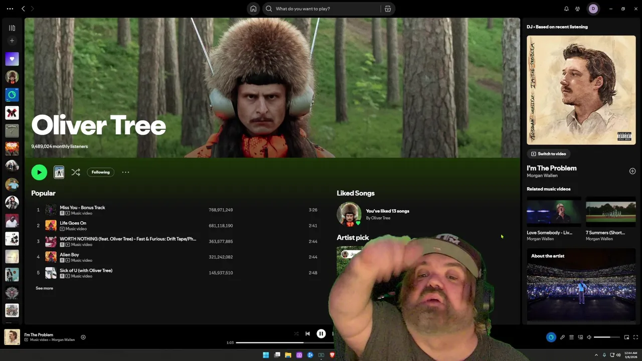This screenshot has height=361, width=642.
Task: Open You've liked 13 songs link
Action: click(387, 211)
